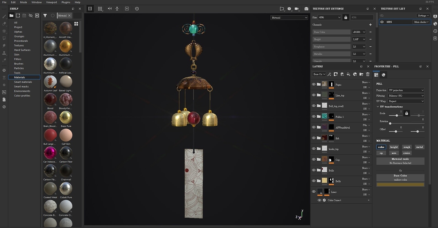Screen dimensions: 438x228
Task: Select the Material Picker eyedropper tool
Action: point(4,60)
